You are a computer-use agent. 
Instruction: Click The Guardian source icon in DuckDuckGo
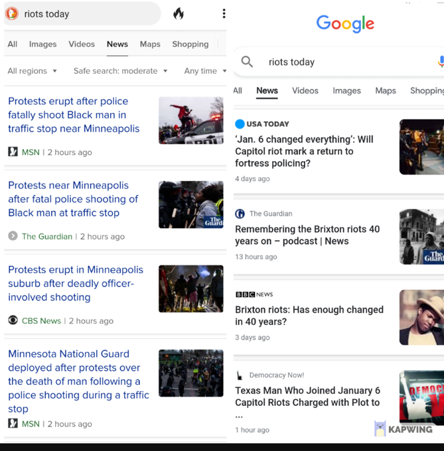(13, 236)
